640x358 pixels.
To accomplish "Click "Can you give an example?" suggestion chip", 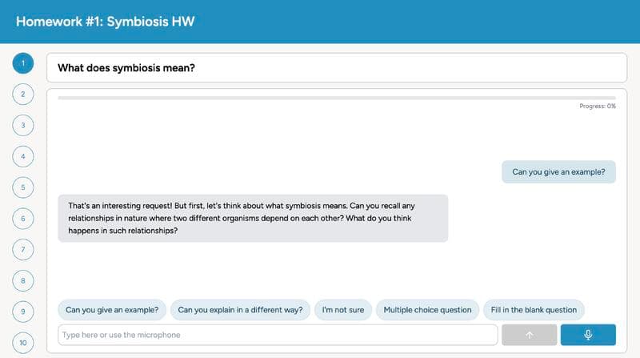I will 111,310.
